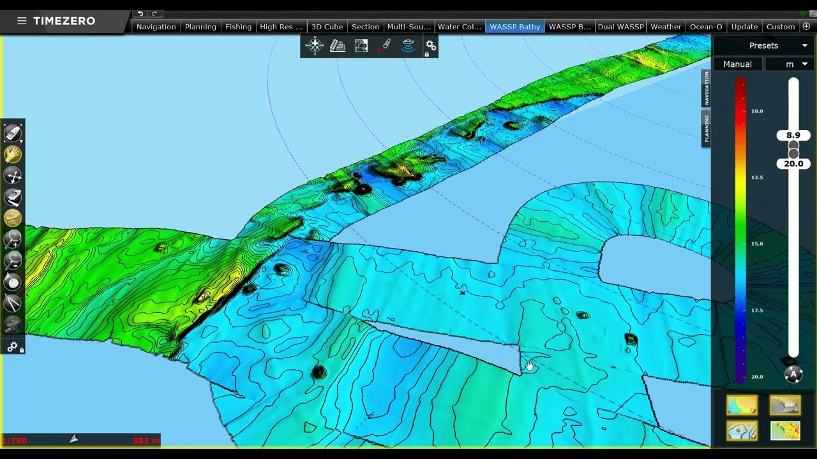Image resolution: width=817 pixels, height=459 pixels.
Task: Toggle the bottom hardness colour thumbnail
Action: [785, 431]
